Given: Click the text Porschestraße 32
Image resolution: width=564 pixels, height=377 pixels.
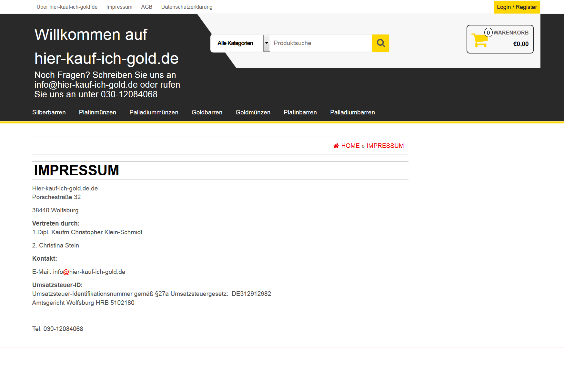Looking at the screenshot, I should click(56, 197).
